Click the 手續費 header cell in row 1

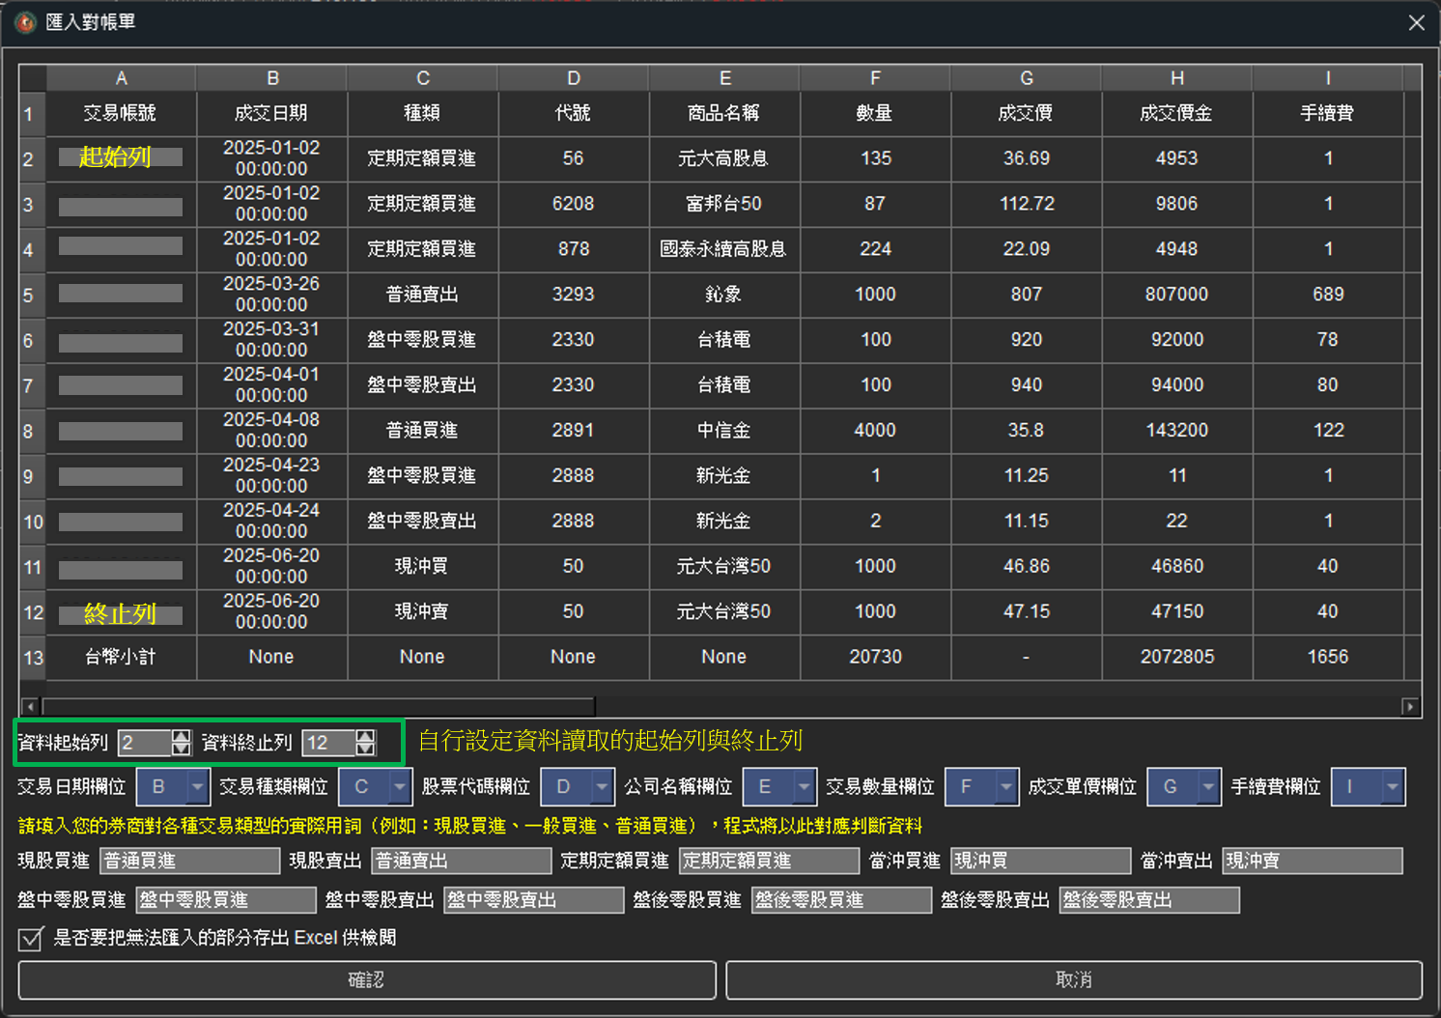(1328, 114)
